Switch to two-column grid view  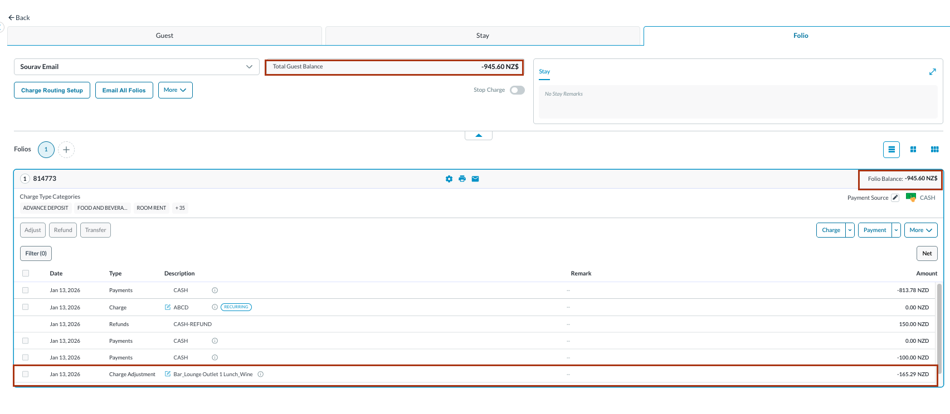[x=913, y=150]
